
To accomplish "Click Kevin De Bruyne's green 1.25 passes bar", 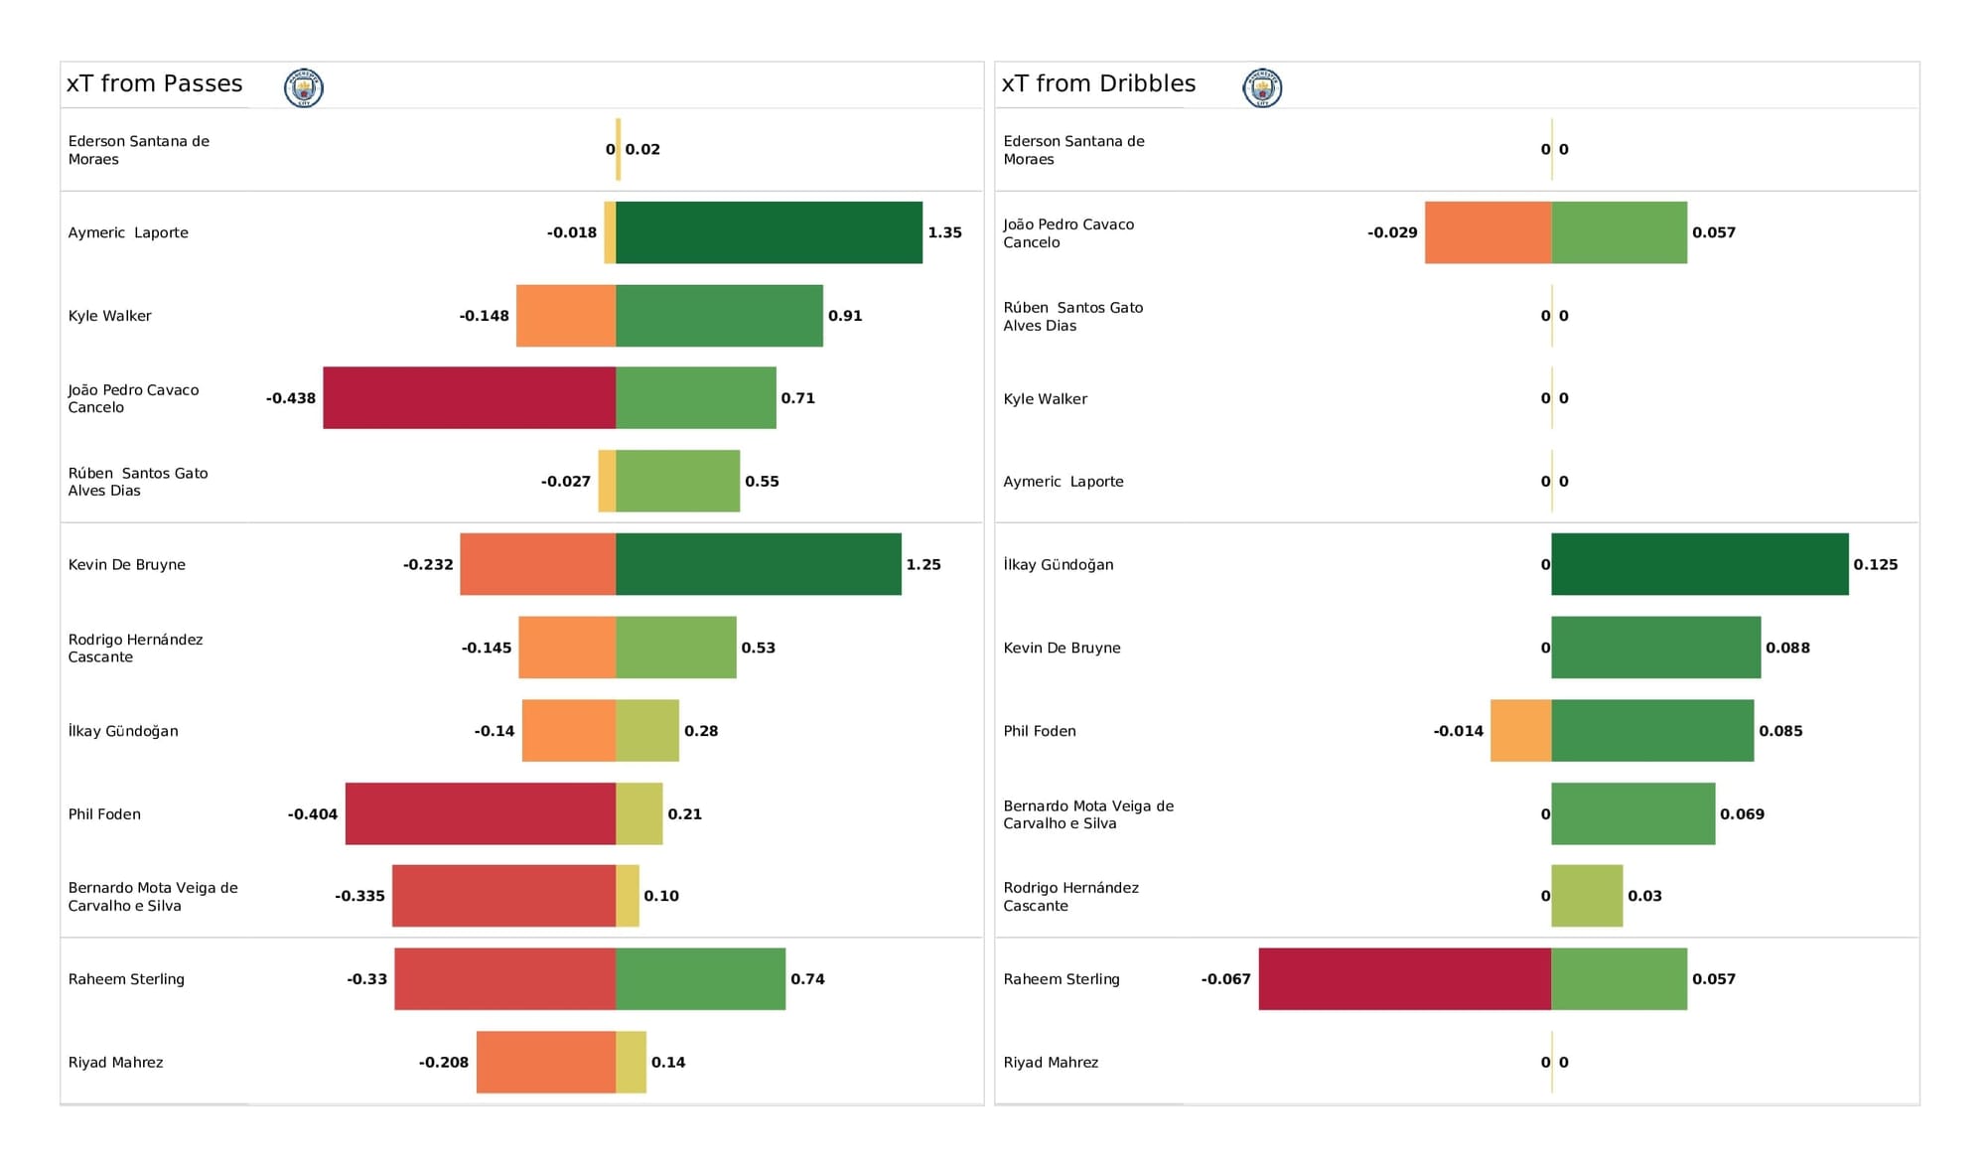I will pyautogui.click(x=759, y=564).
